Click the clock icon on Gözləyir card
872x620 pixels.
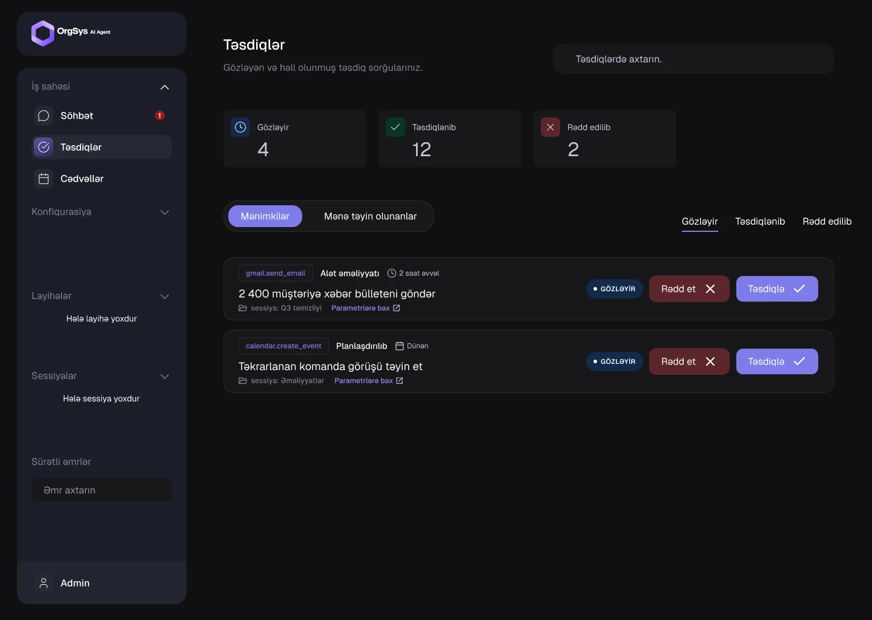pyautogui.click(x=240, y=127)
